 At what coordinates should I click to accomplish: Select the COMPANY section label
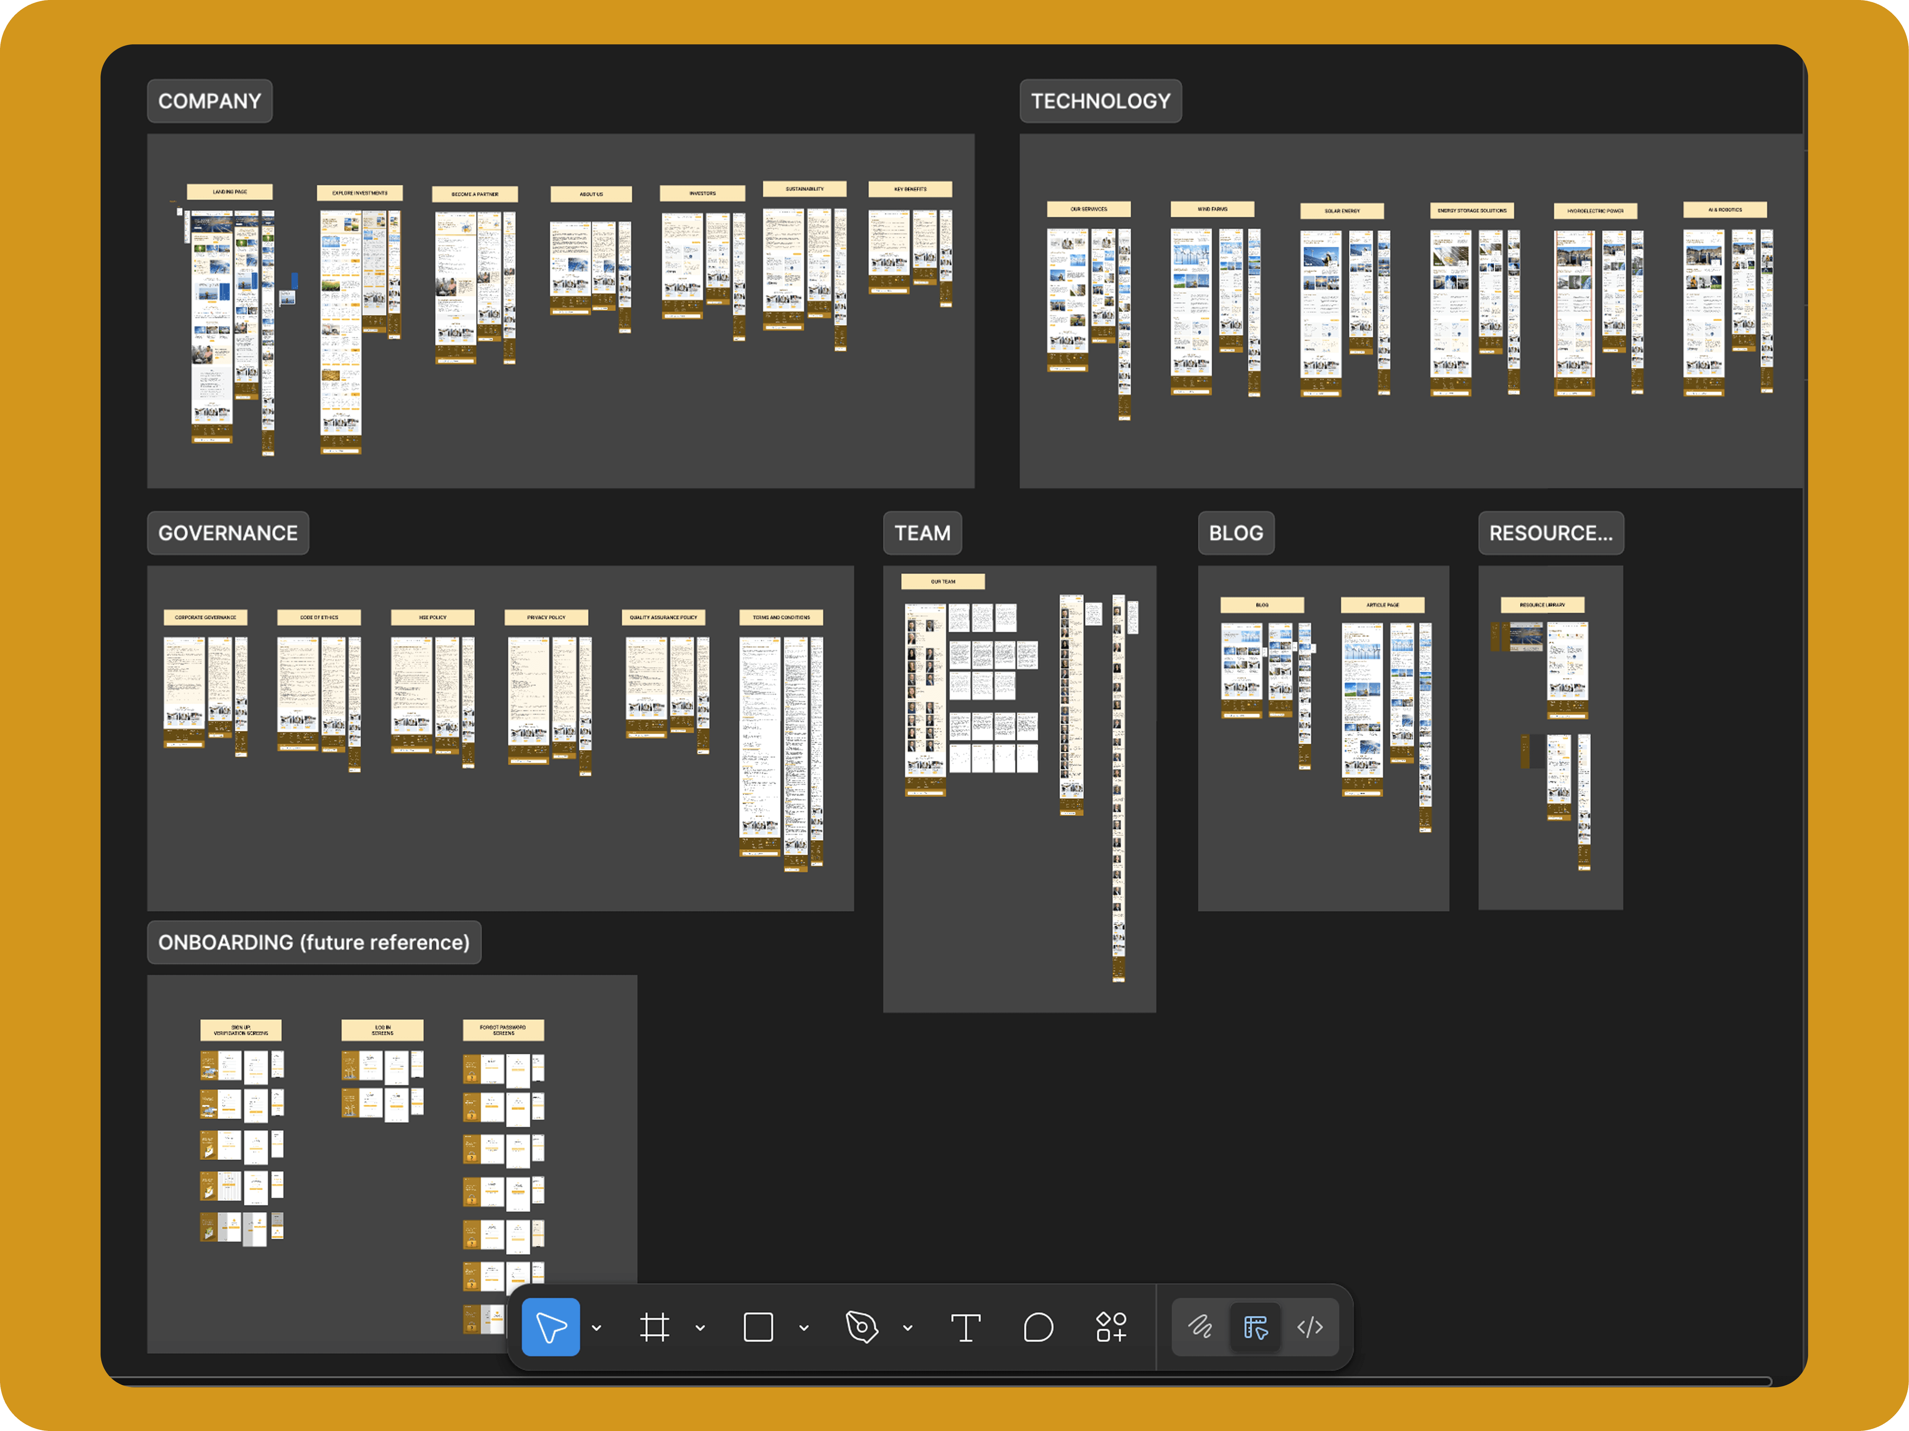point(210,101)
